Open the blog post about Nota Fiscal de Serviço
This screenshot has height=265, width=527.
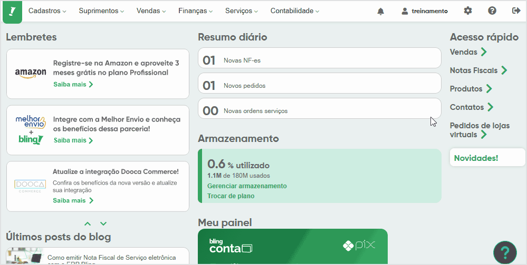[x=112, y=259]
